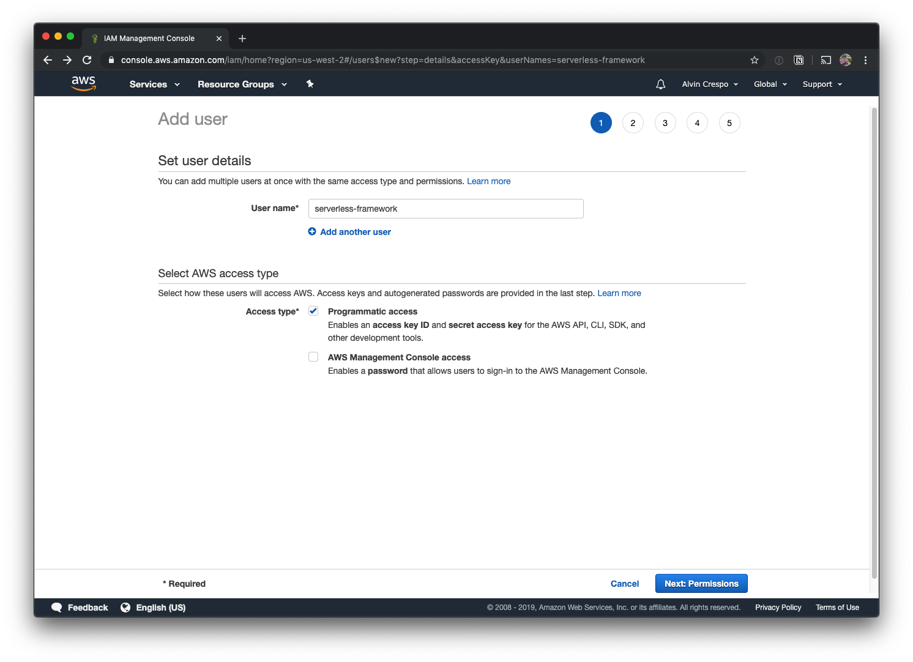
Task: Enable AWS Management Console access checkbox
Action: pyautogui.click(x=313, y=357)
